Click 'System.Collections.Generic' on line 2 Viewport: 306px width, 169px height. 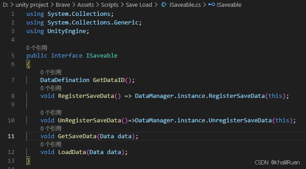tap(93, 23)
